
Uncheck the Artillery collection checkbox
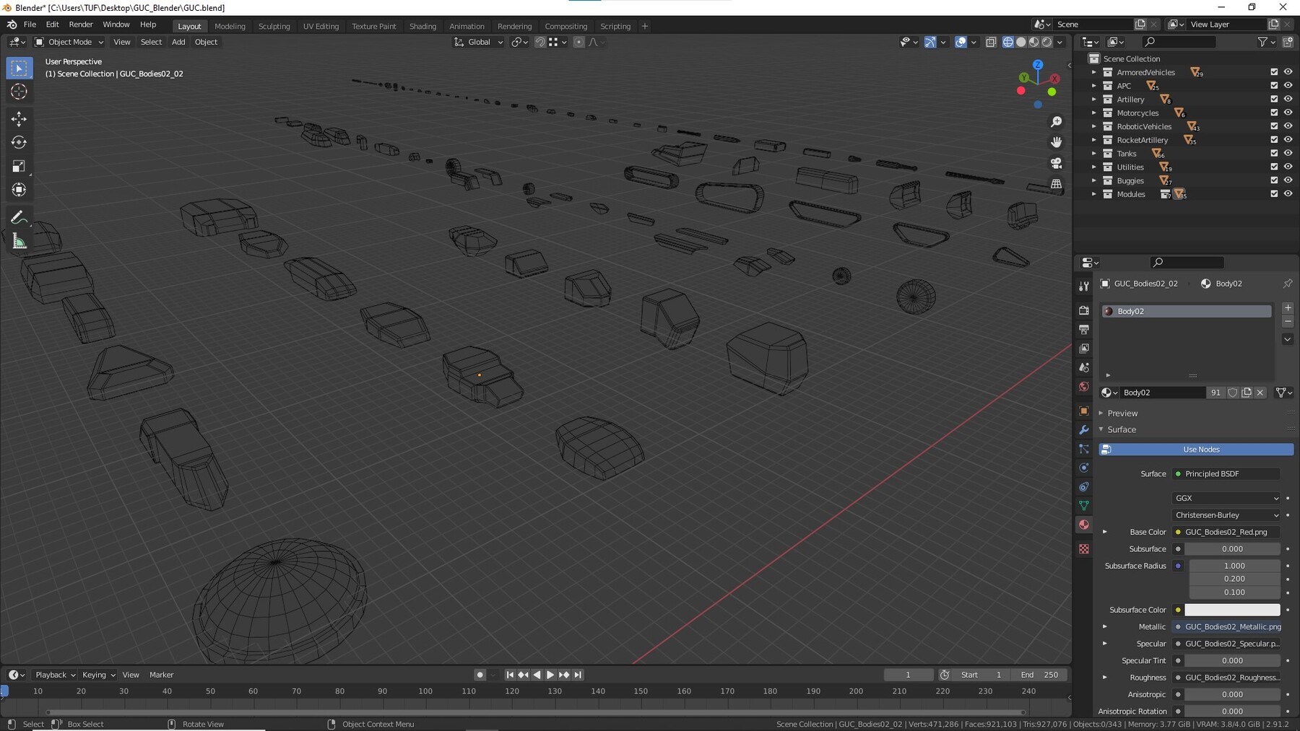click(1274, 99)
